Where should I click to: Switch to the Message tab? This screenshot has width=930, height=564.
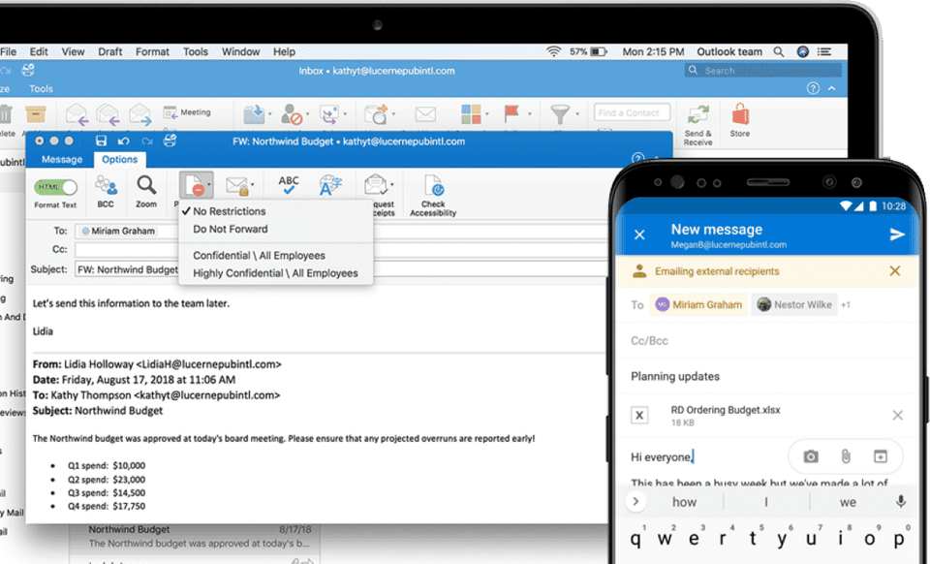62,160
